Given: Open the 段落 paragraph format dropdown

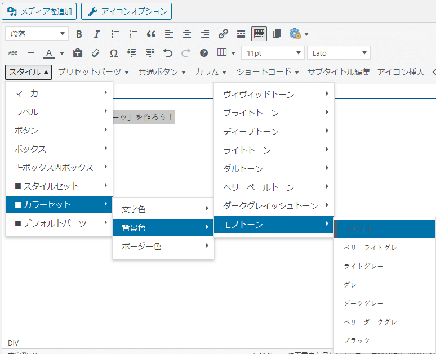Looking at the screenshot, I should (37, 34).
